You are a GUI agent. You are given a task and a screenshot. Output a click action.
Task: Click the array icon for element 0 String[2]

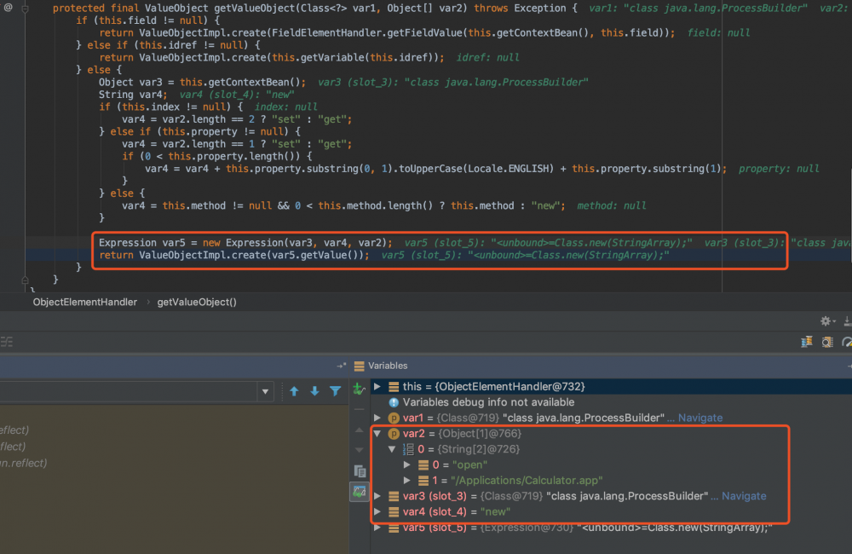408,449
